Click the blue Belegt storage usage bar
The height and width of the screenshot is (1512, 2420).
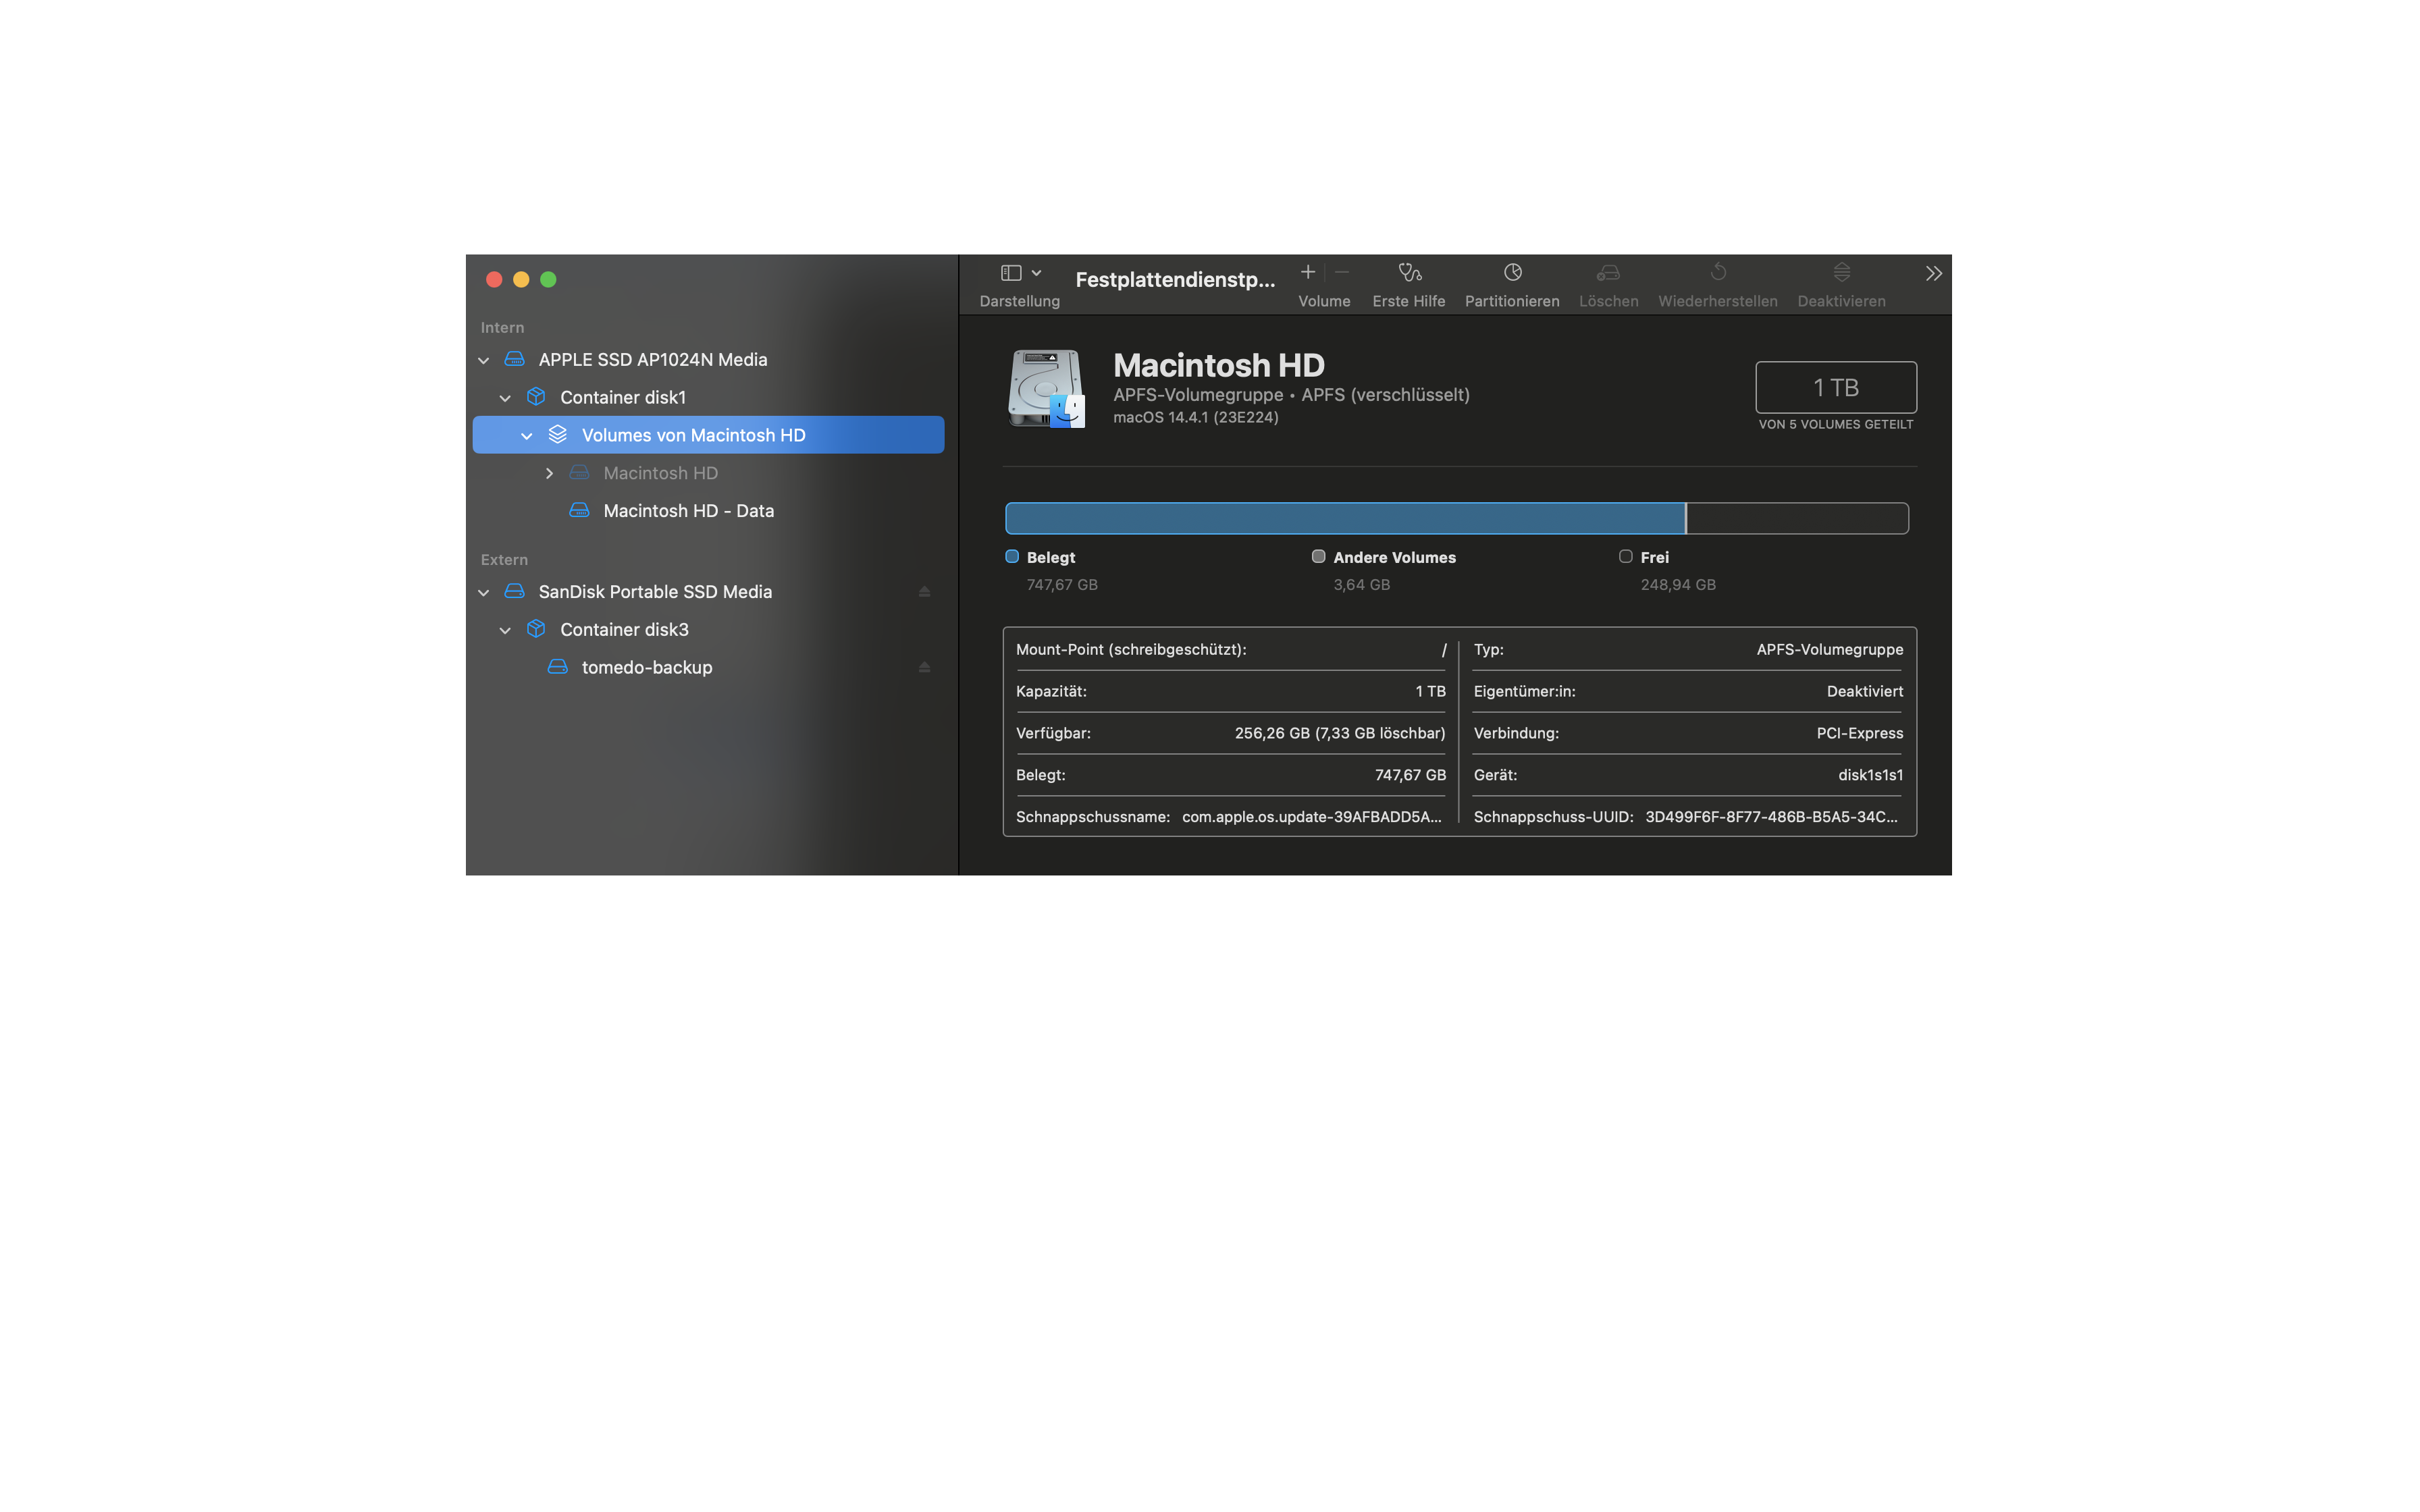coord(1344,518)
